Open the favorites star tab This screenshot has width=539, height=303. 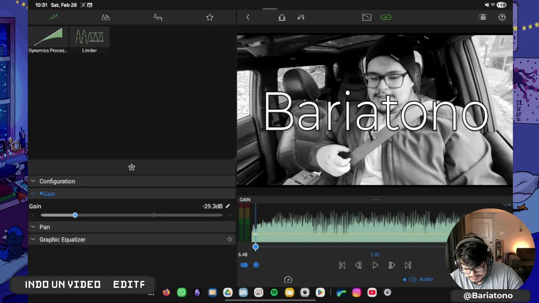[x=210, y=17]
